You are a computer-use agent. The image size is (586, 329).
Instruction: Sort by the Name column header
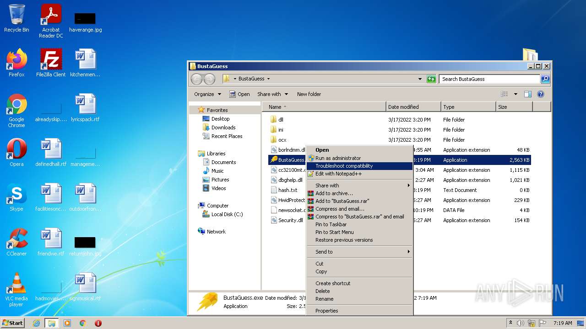click(x=324, y=107)
